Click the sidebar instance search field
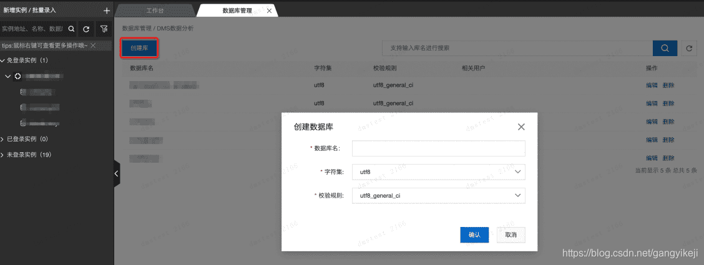The height and width of the screenshot is (265, 704). (32, 29)
